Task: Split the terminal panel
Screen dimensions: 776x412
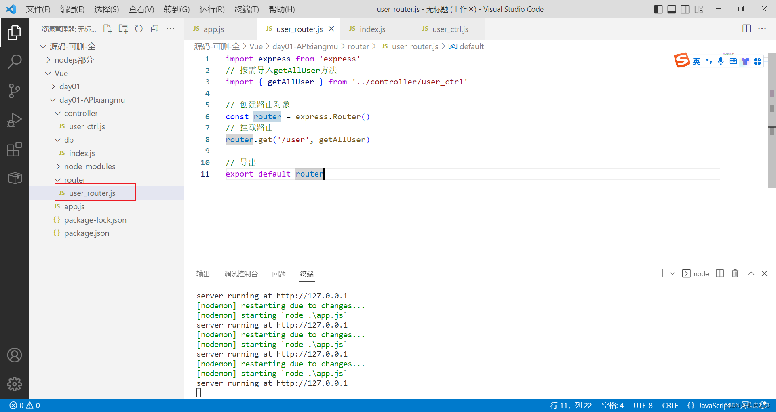Action: 720,273
